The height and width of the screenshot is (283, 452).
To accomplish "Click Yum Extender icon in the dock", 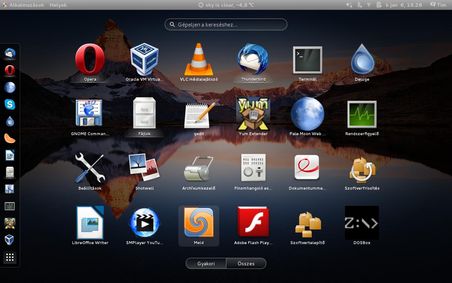I will pos(10,223).
